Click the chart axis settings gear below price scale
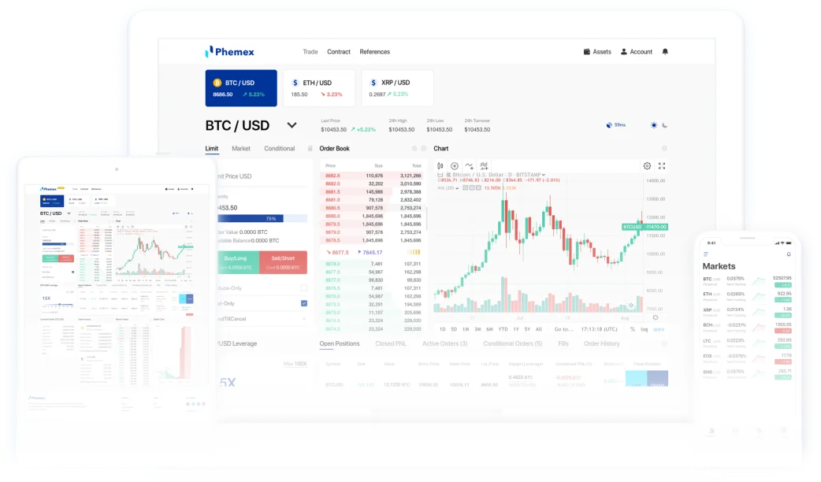 click(655, 317)
